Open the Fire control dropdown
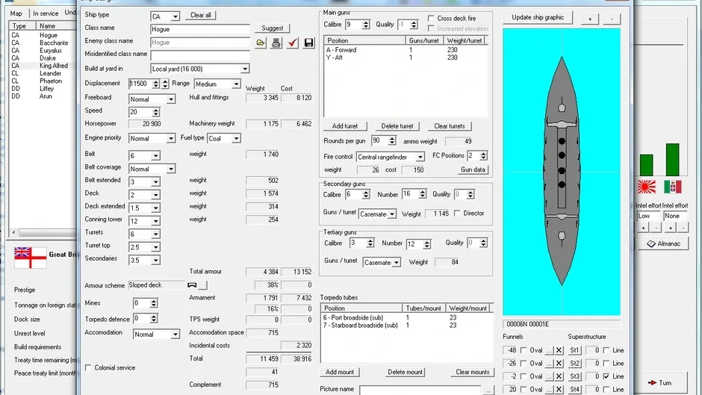Image resolution: width=702 pixels, height=395 pixels. (420, 158)
